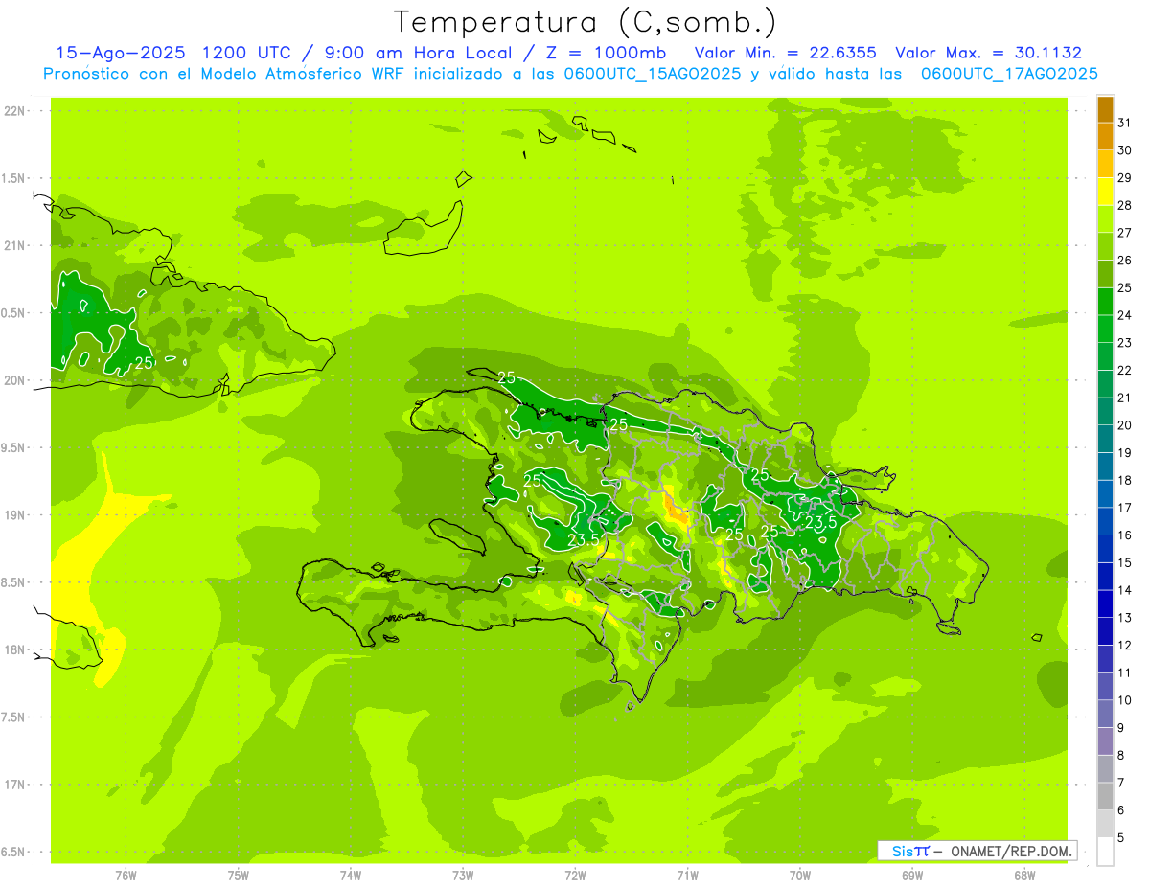Click the legend swatch between 24 and 25
The image size is (1150, 888).
pos(1105,301)
